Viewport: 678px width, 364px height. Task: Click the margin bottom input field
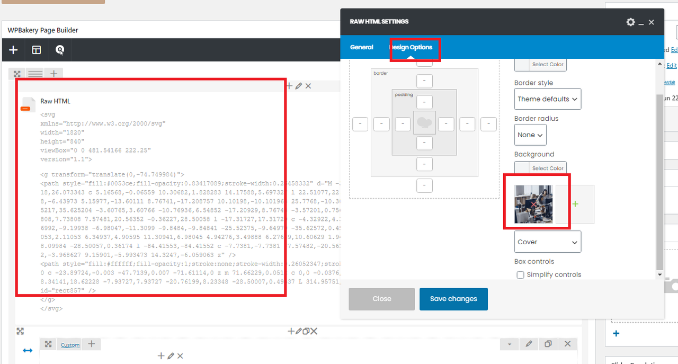[x=424, y=185]
